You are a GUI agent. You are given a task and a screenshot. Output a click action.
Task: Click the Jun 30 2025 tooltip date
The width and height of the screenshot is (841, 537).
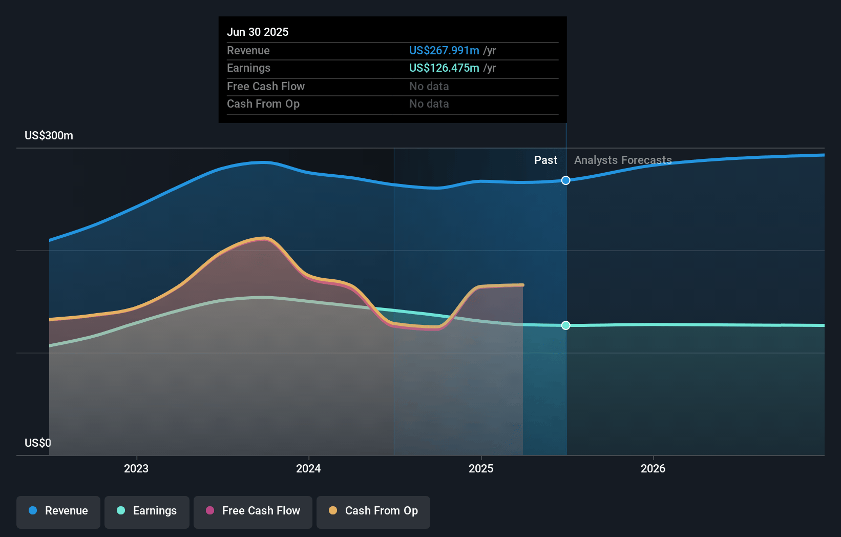point(258,32)
